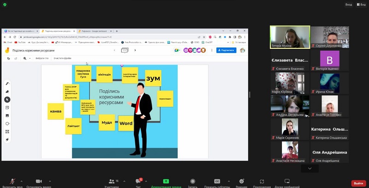Image resolution: width=369 pixels, height=188 pixels.
Task: Click the green encryption shield icon
Action: click(x=5, y=5)
